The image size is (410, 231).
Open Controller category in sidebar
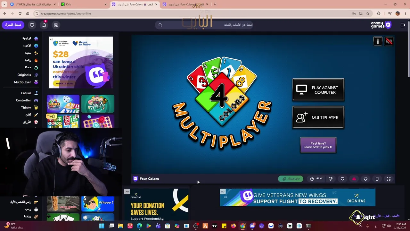27,100
